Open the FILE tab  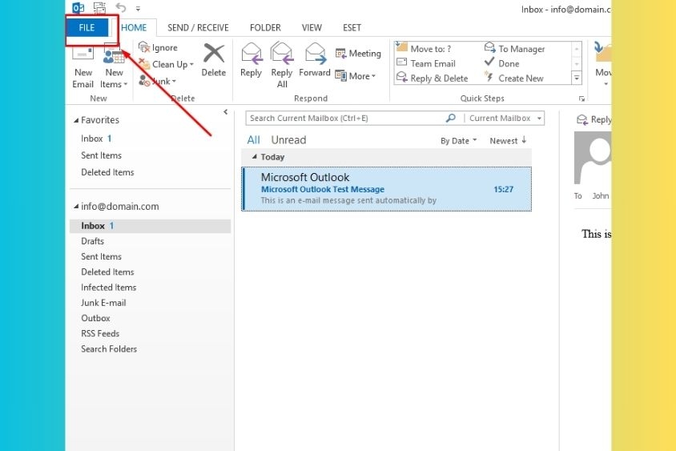pyautogui.click(x=87, y=28)
